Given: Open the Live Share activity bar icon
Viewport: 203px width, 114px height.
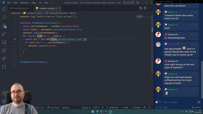Looking at the screenshot, I should click(4, 58).
